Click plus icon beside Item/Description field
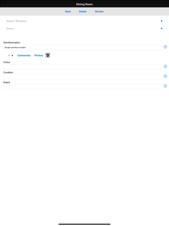 165,47
